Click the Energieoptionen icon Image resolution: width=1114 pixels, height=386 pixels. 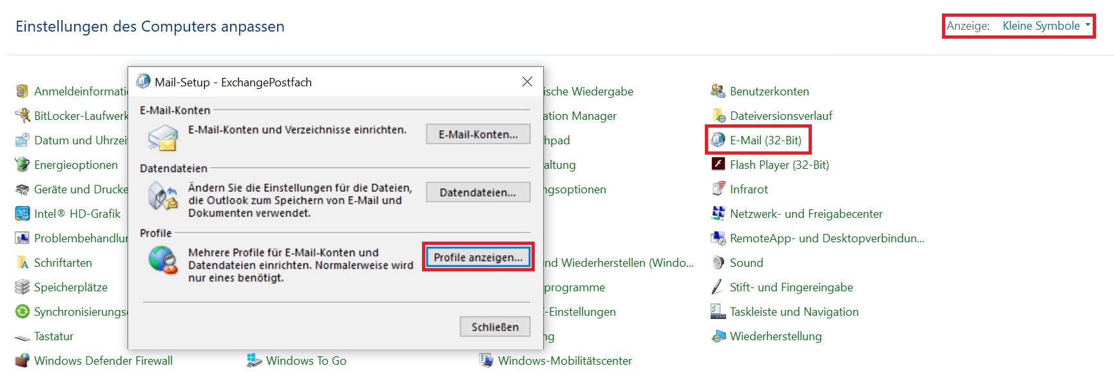tap(23, 164)
